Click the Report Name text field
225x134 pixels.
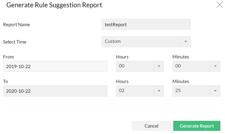[x=146, y=24]
